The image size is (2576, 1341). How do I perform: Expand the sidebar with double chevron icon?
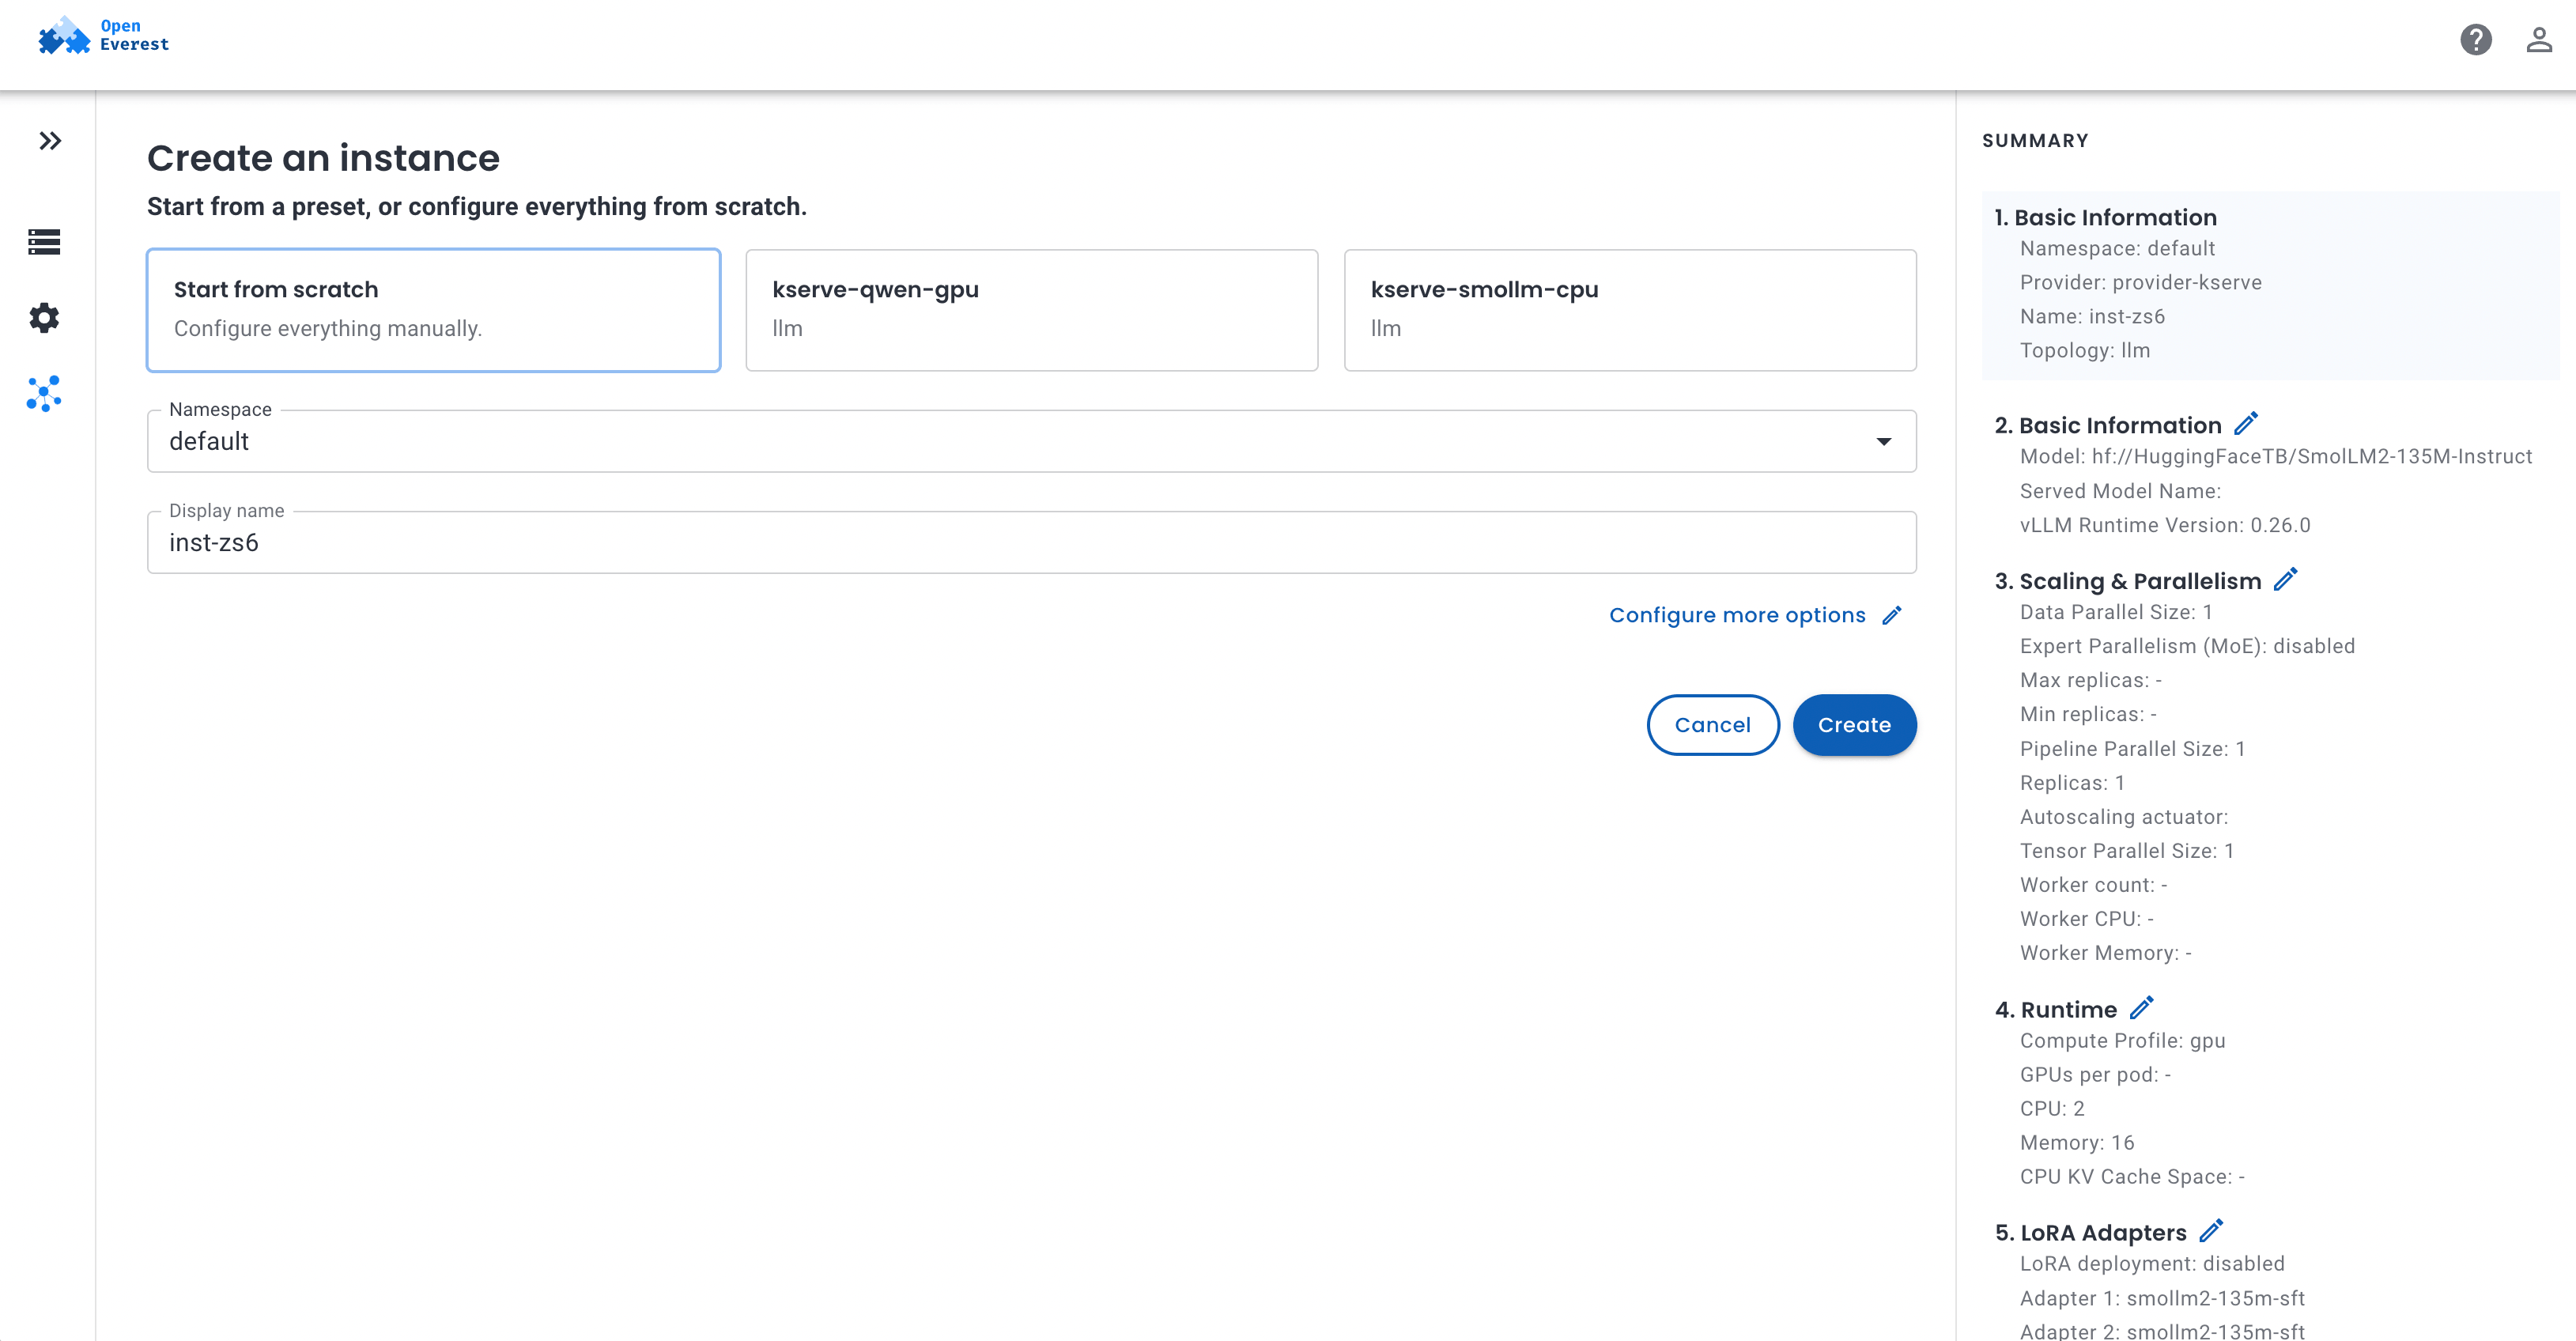50,141
